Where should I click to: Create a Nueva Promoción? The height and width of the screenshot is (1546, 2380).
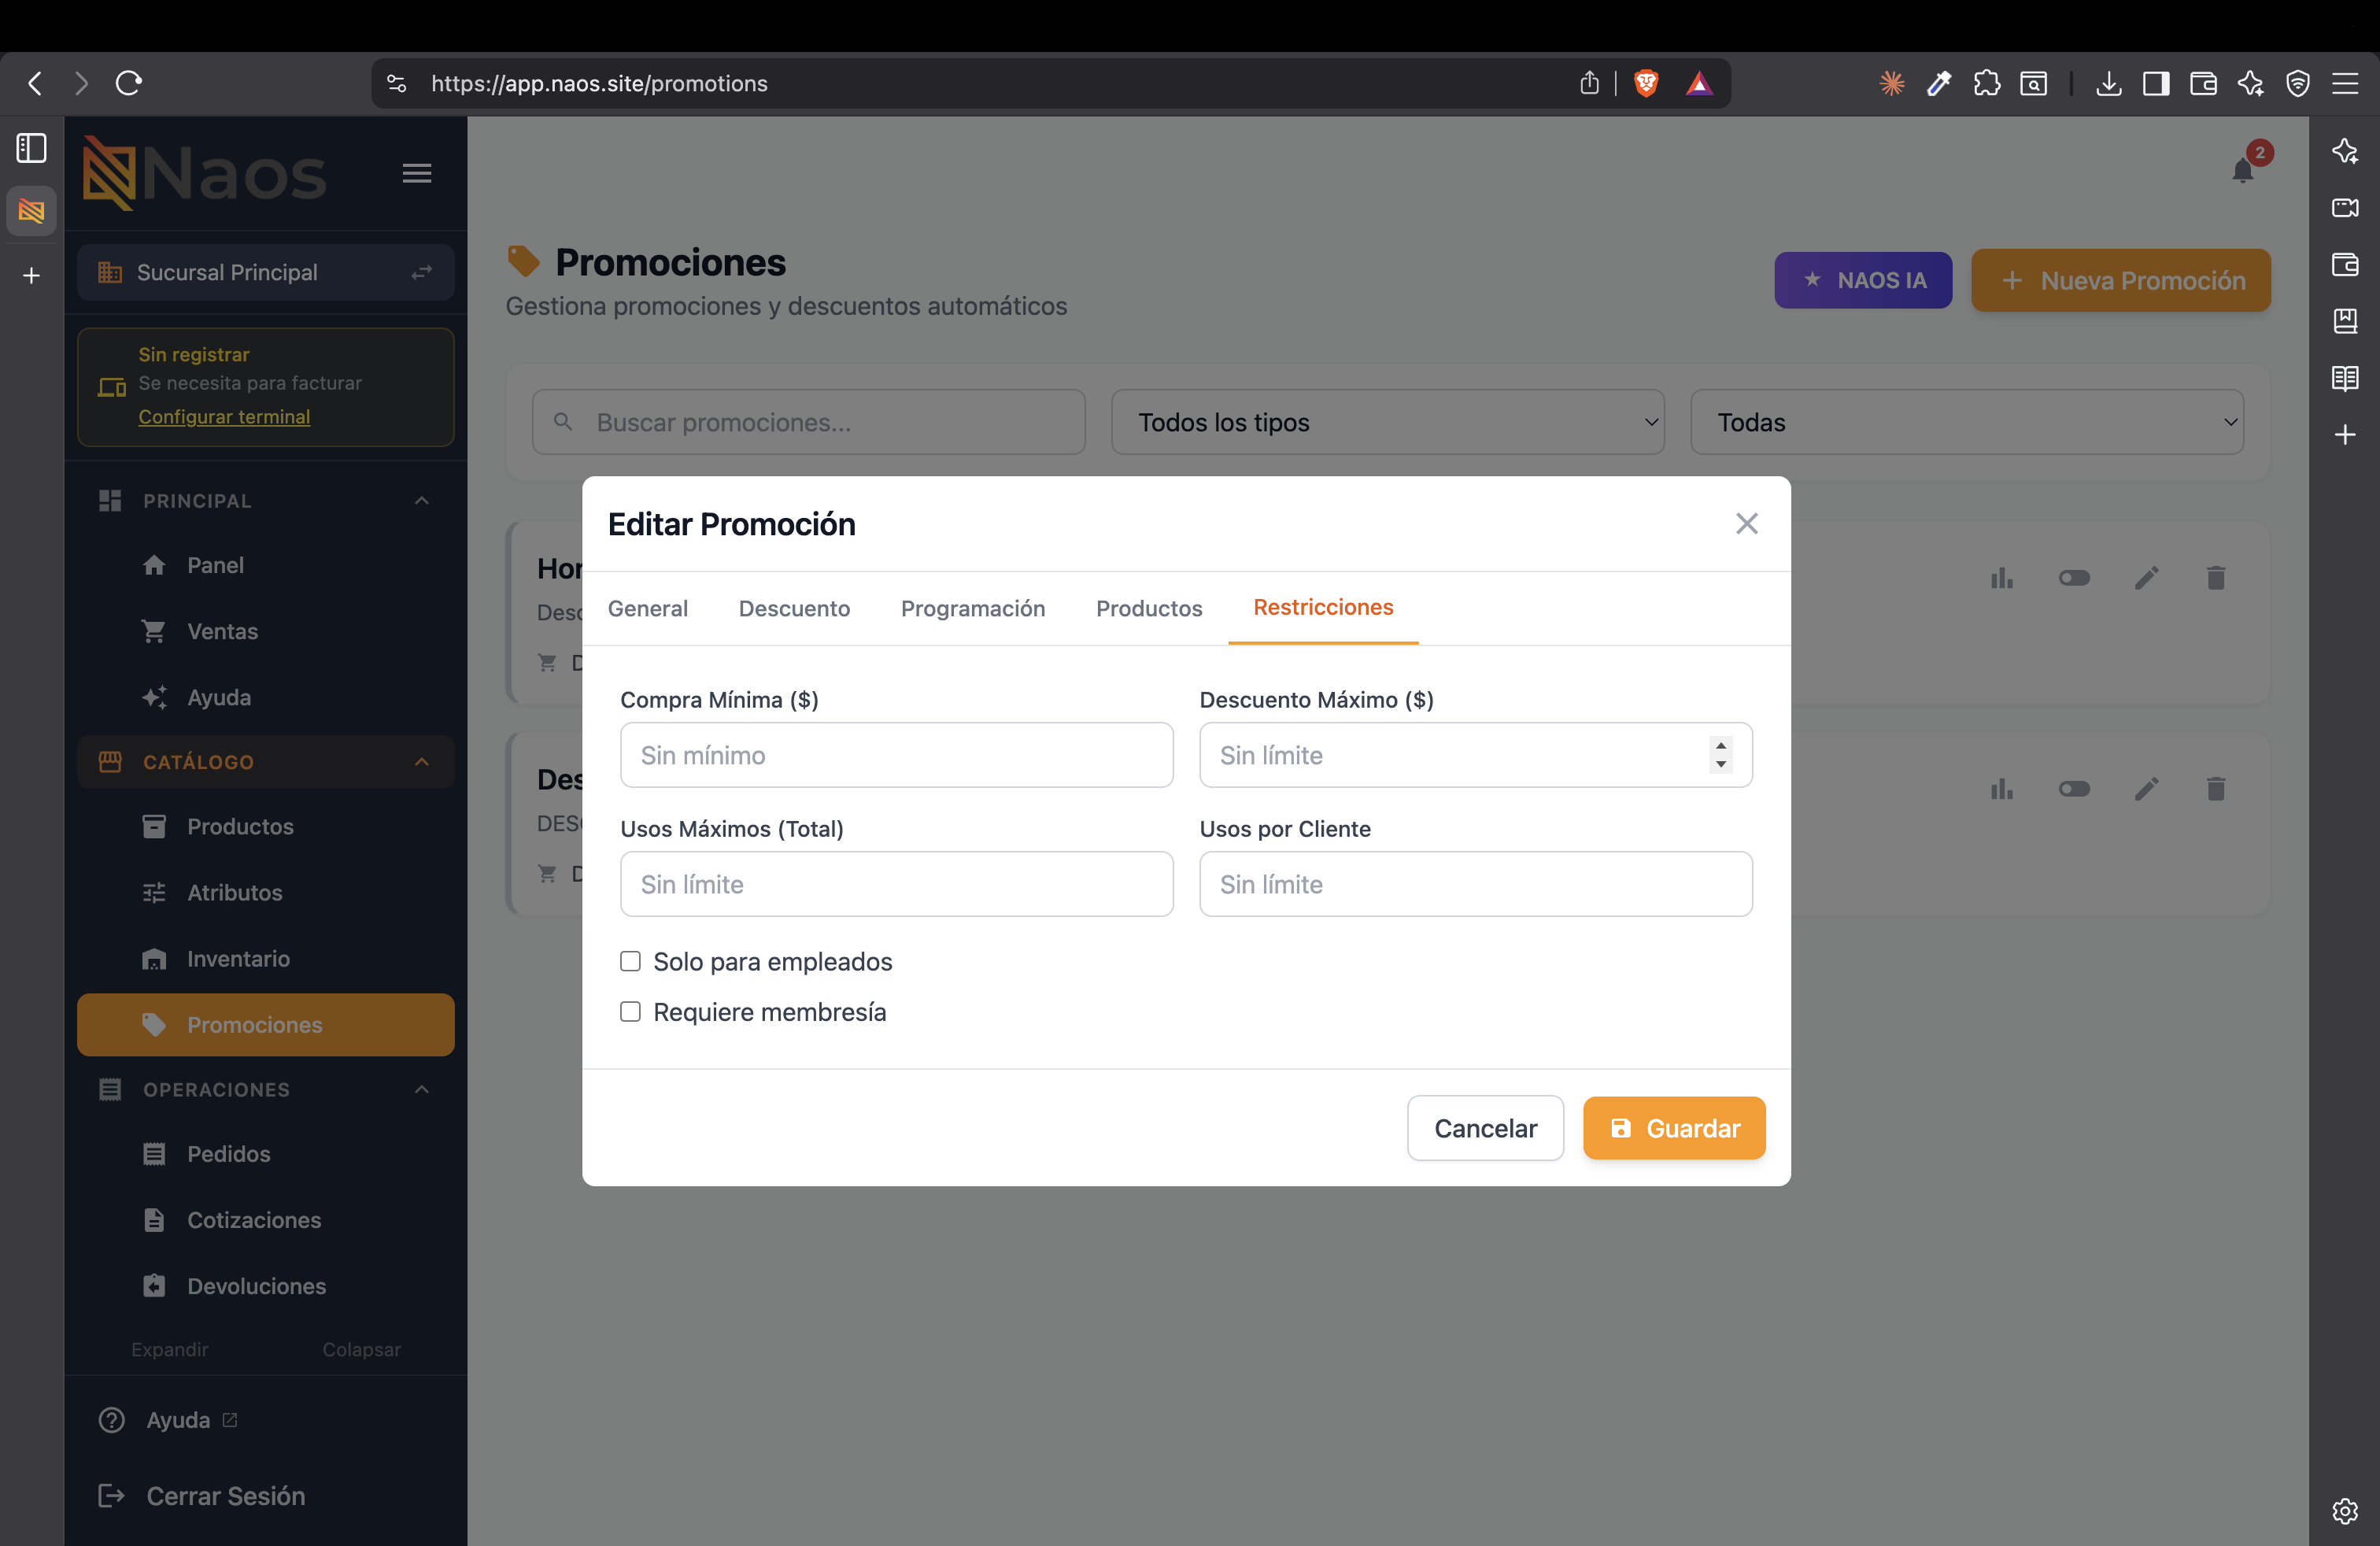point(2121,280)
